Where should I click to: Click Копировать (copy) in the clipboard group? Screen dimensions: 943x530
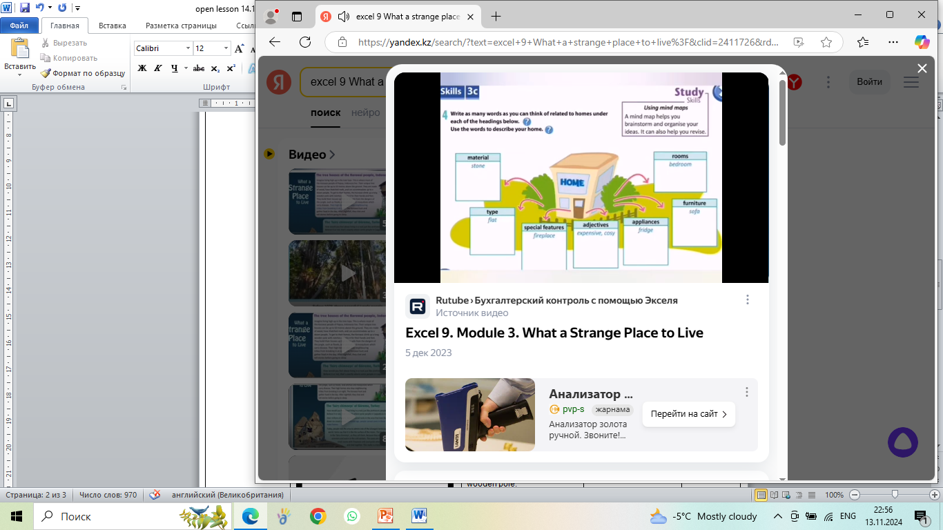[69, 58]
